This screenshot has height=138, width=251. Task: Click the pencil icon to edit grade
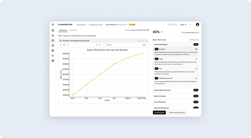coord(162,32)
